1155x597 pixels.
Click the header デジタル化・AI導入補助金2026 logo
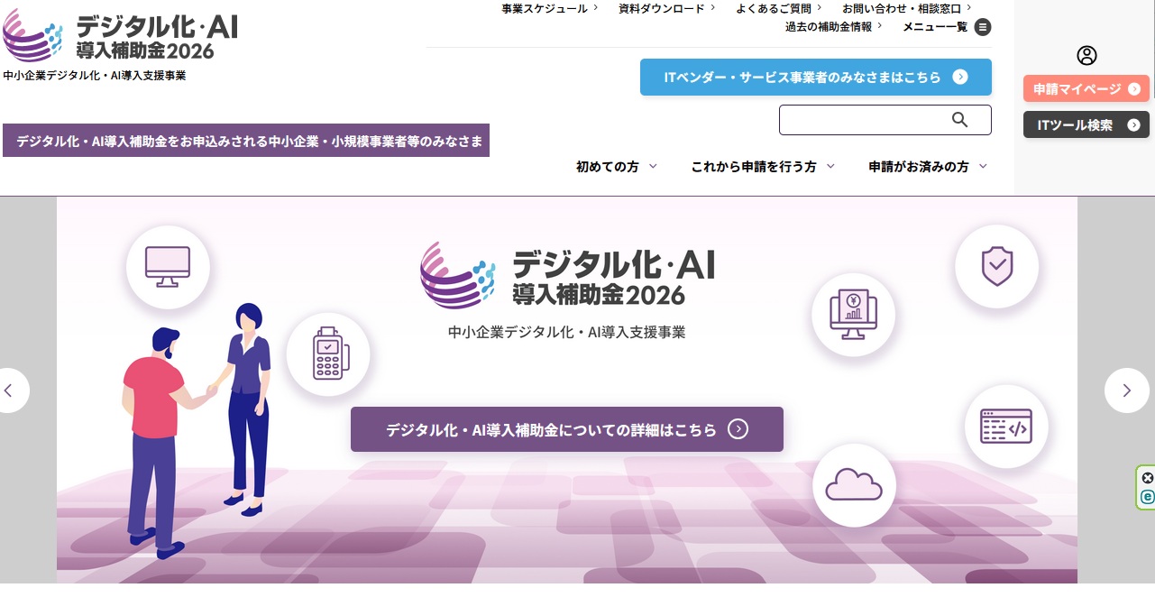pyautogui.click(x=122, y=38)
